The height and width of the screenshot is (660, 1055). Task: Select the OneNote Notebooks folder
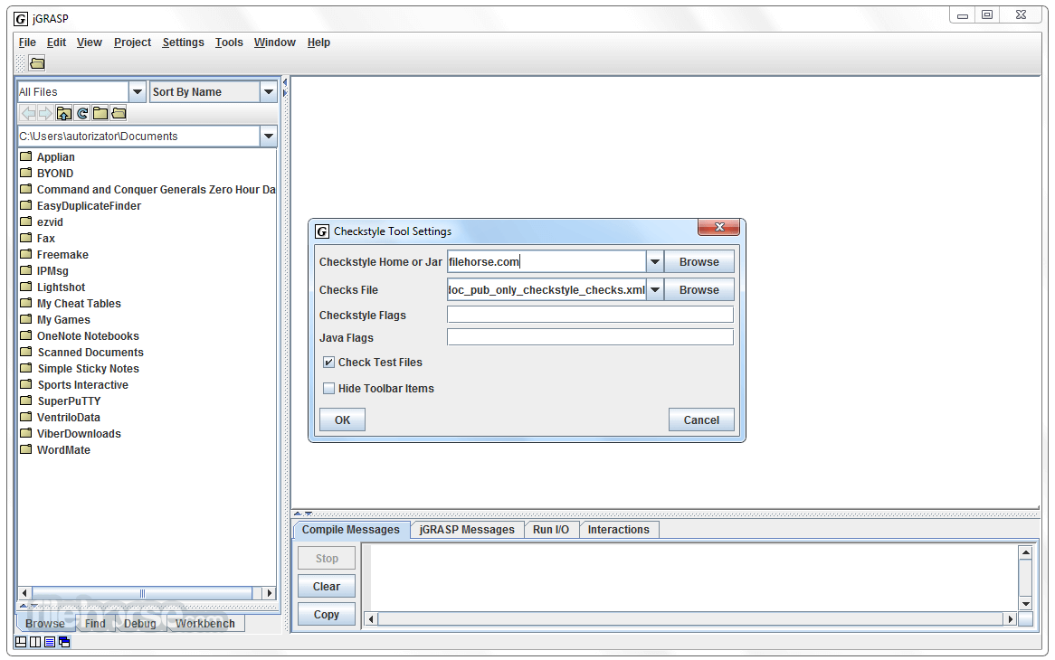88,336
